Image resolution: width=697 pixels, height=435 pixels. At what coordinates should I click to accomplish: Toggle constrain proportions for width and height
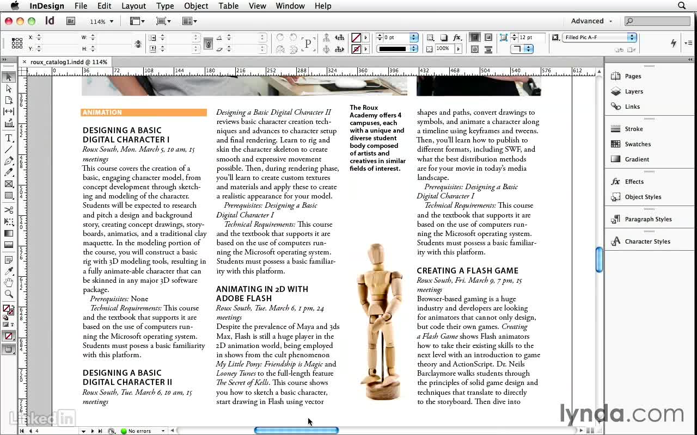(138, 43)
